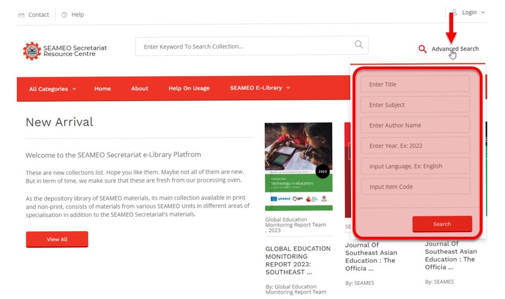Click the 'Welcome to the SEAMEO Secretariat e-Library Platfrom' text
The width and height of the screenshot is (505, 299).
tap(113, 155)
